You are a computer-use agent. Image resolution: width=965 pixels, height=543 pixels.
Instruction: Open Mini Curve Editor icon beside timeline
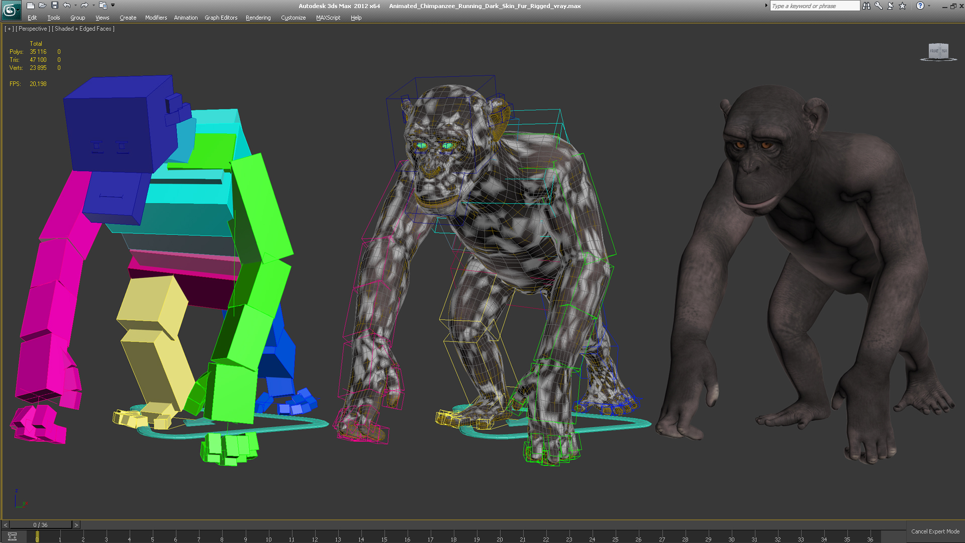[x=13, y=536]
